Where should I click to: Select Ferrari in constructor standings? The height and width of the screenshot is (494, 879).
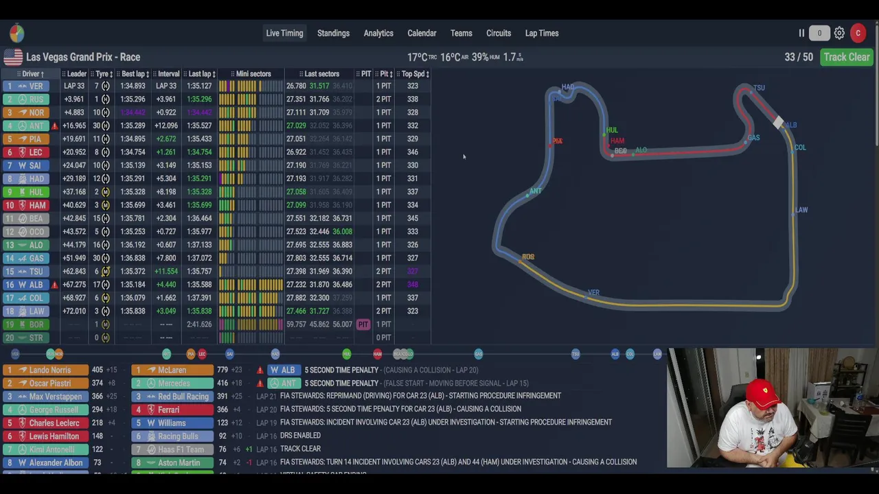point(172,410)
